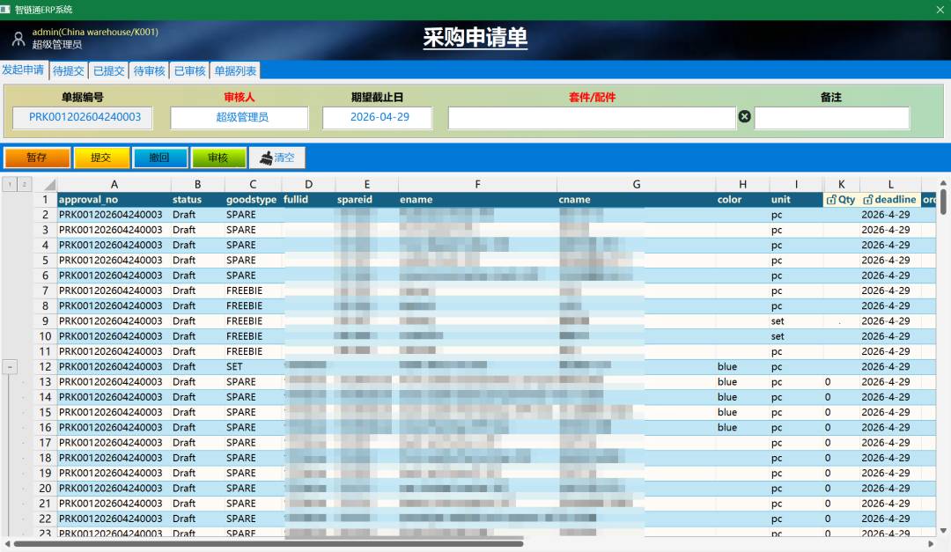Click the empty 套件/配件 input field
The height and width of the screenshot is (552, 951).
592,118
